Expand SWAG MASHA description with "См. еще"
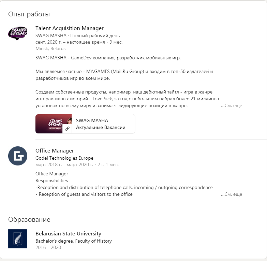 pyautogui.click(x=232, y=106)
